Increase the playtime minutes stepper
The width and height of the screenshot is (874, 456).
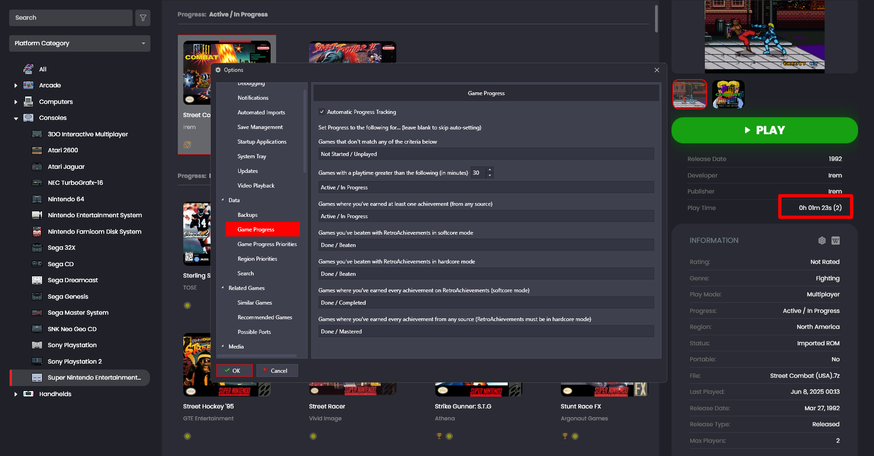[490, 170]
